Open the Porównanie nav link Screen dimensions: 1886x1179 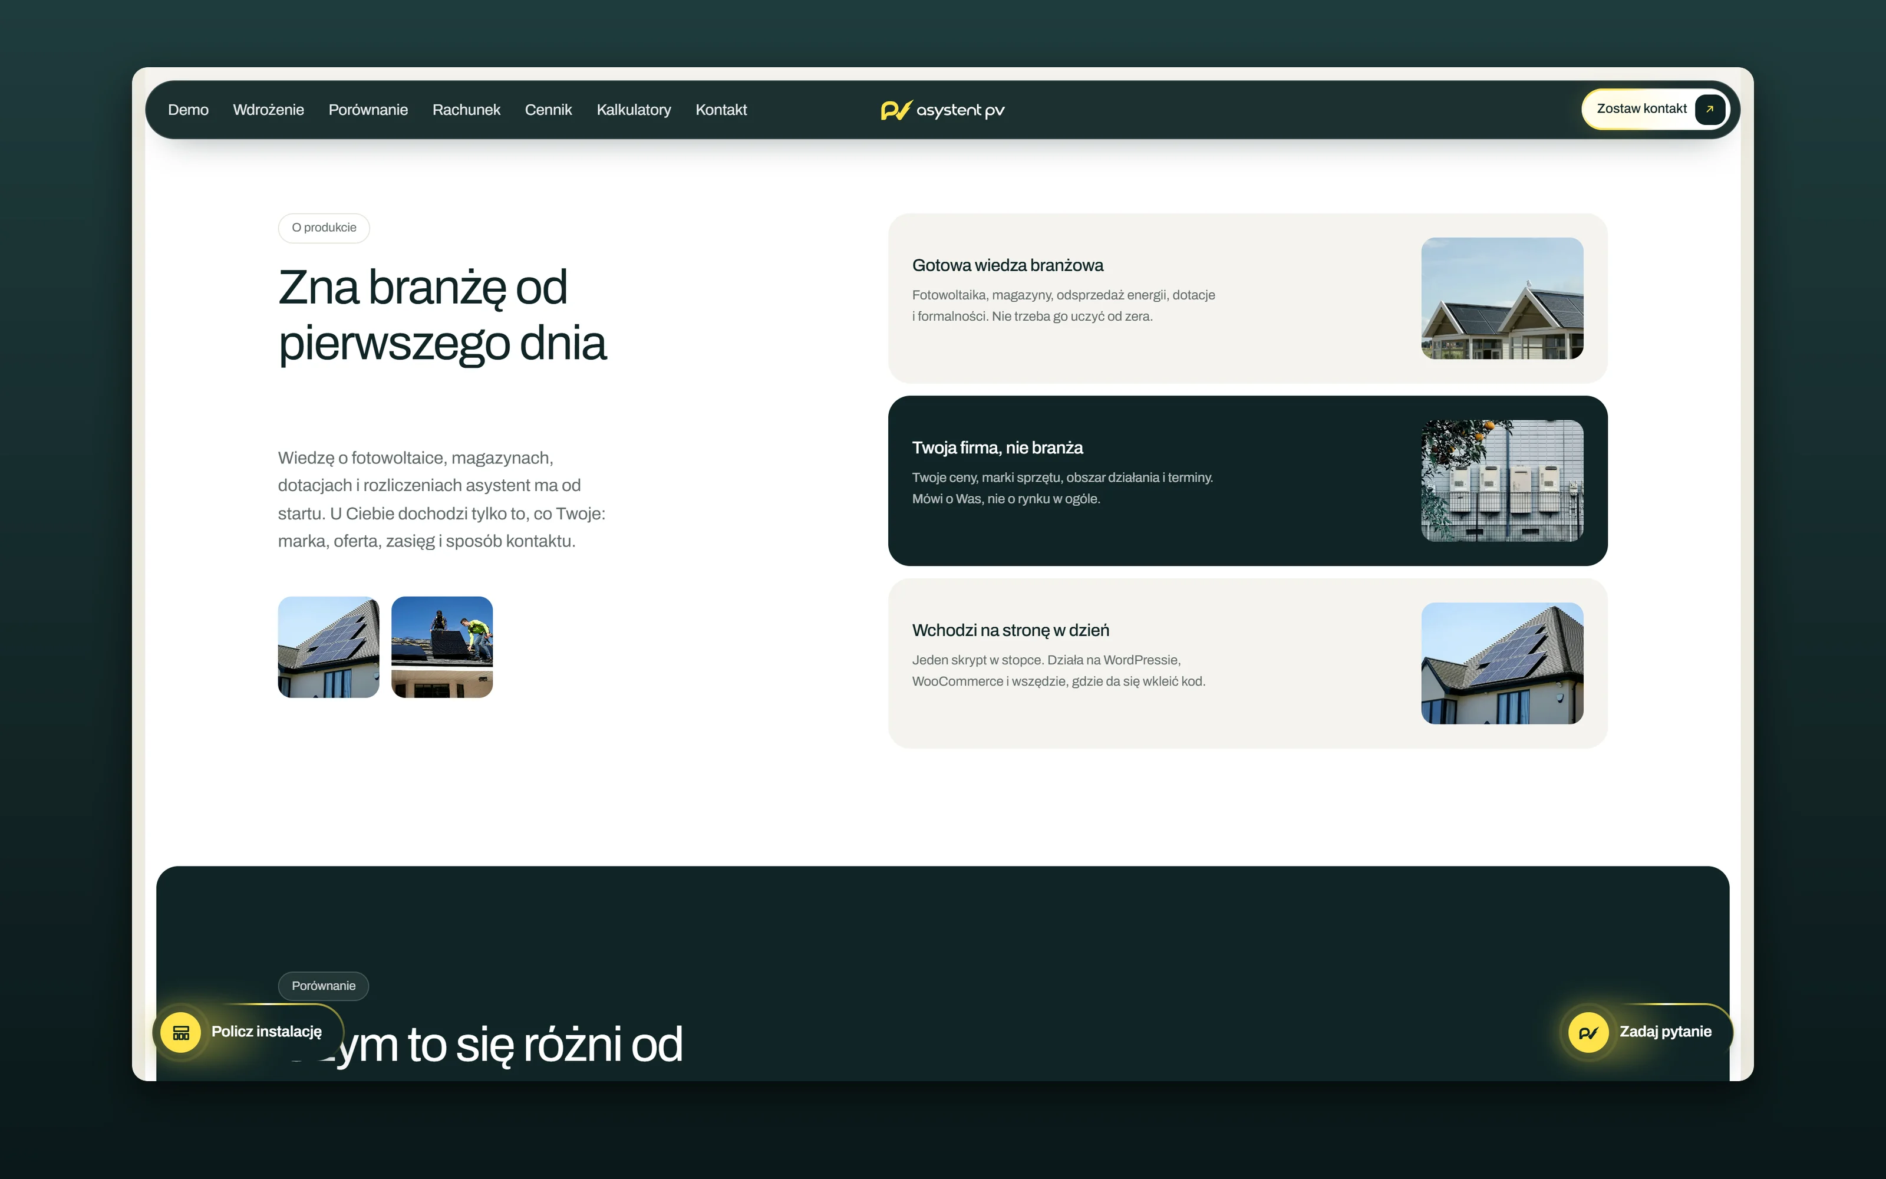pos(368,110)
